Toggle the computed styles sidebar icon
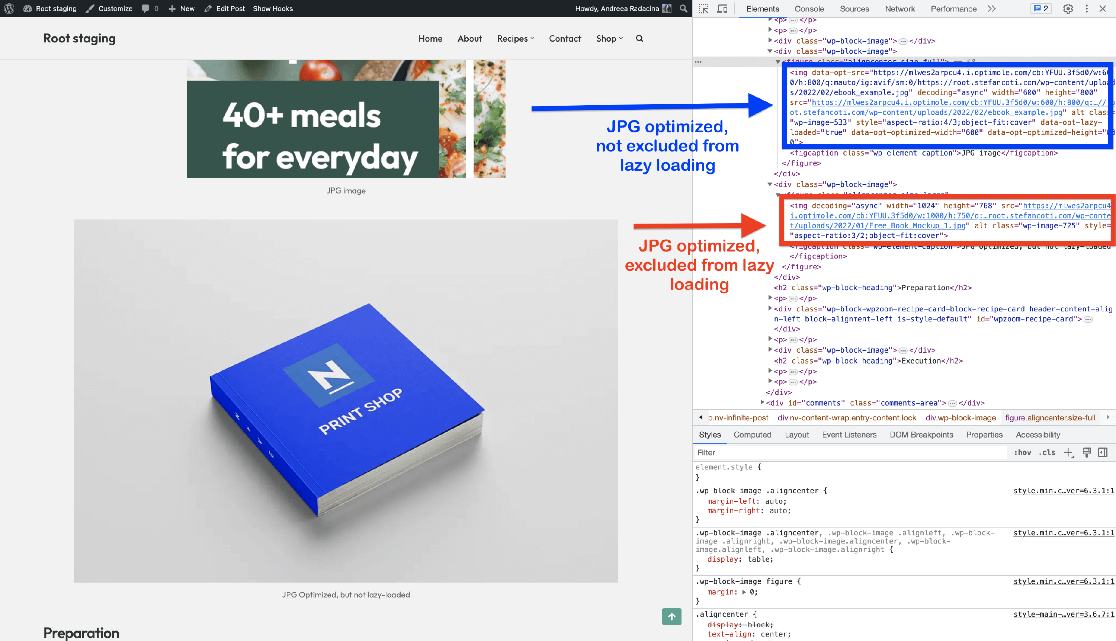Viewport: 1116px width, 641px height. [x=1103, y=453]
